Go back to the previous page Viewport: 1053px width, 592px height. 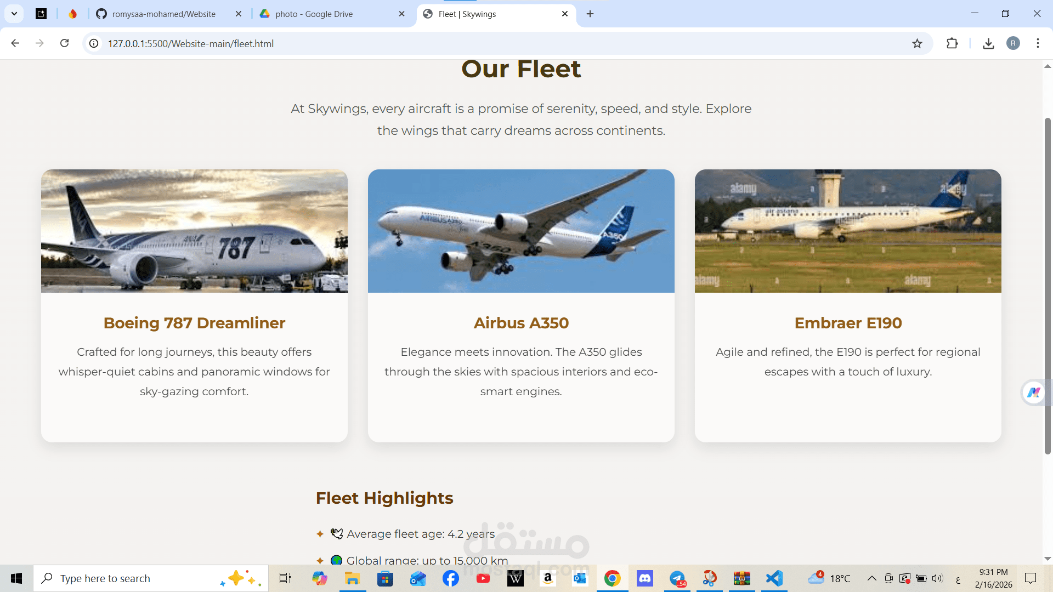point(15,43)
